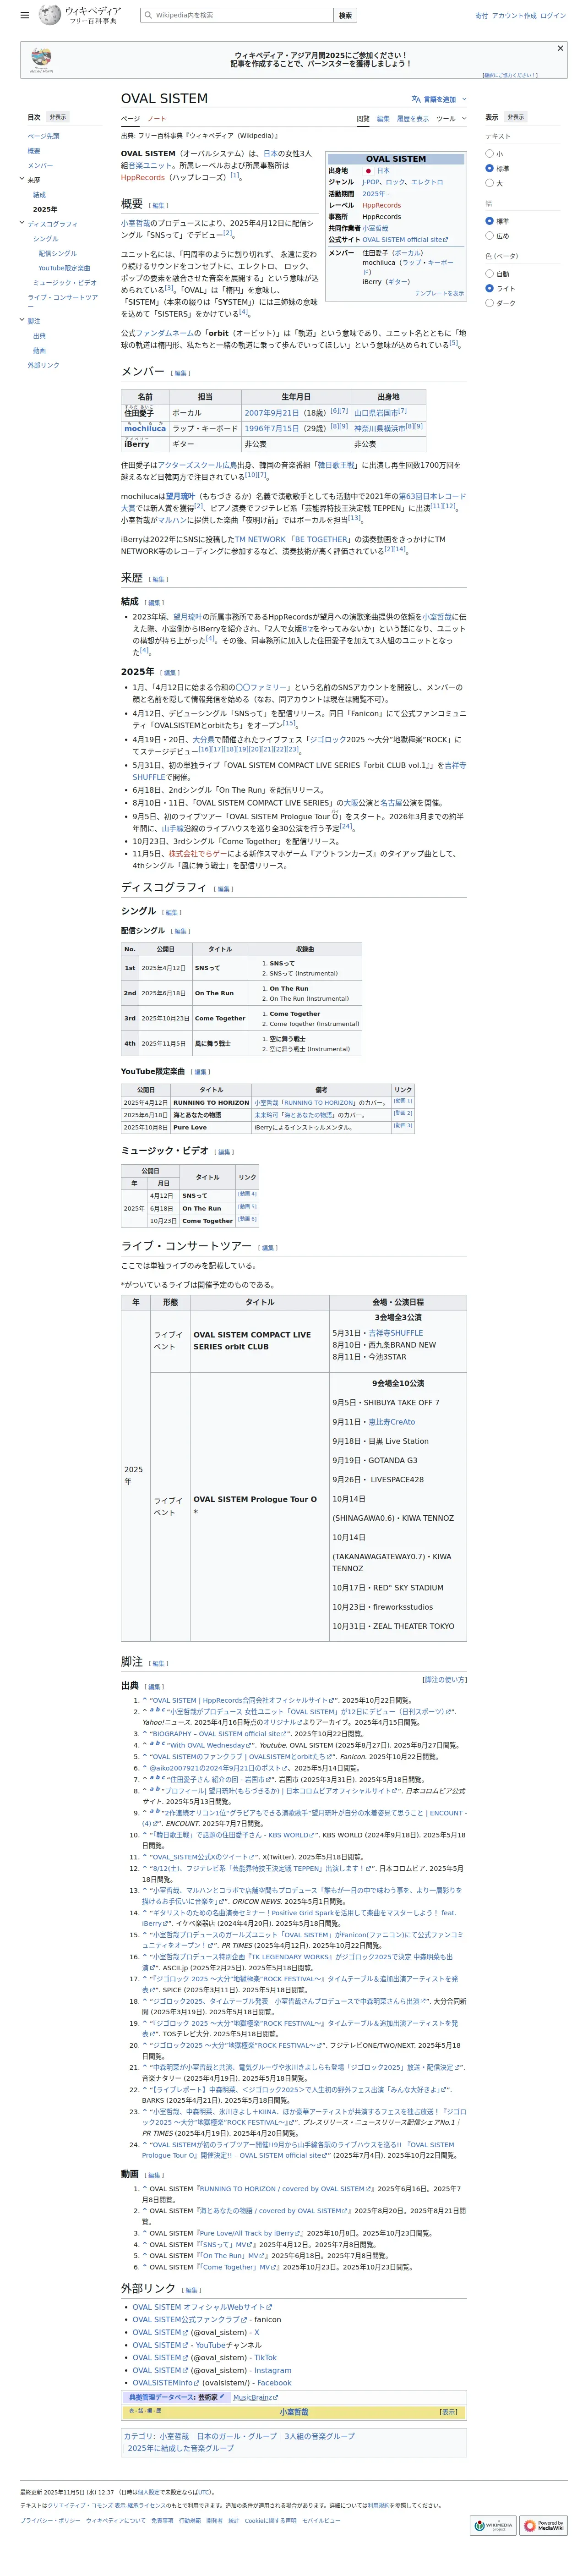Click the 山口県岩国市 birthplace link
This screenshot has width=588, height=2576.
[376, 412]
